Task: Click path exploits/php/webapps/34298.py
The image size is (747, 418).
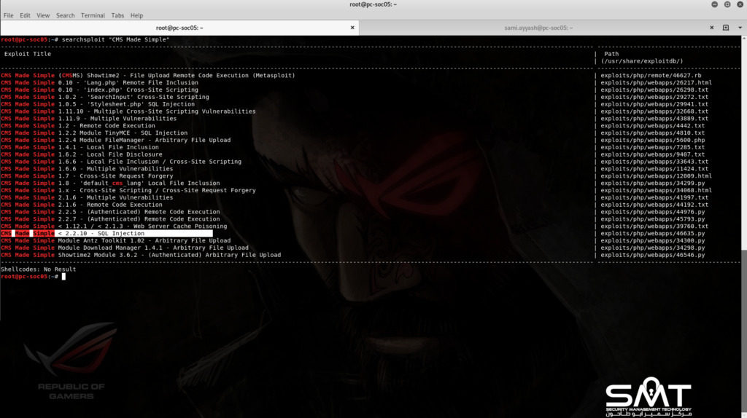Action: pos(652,248)
